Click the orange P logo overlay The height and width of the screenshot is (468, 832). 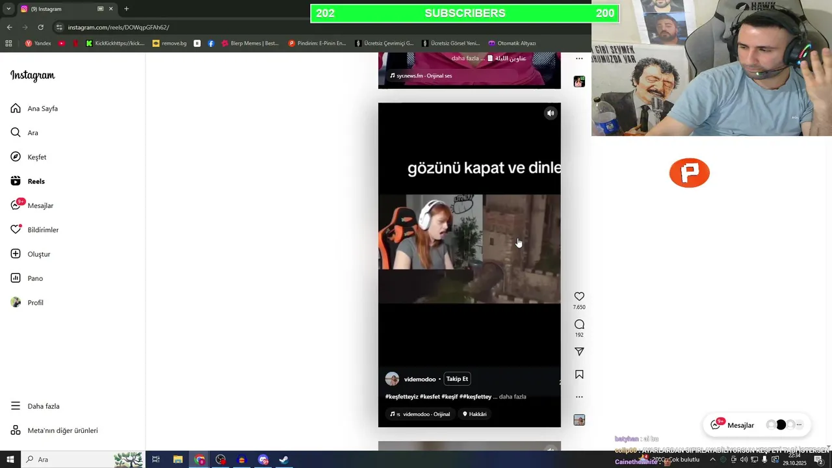pos(690,173)
